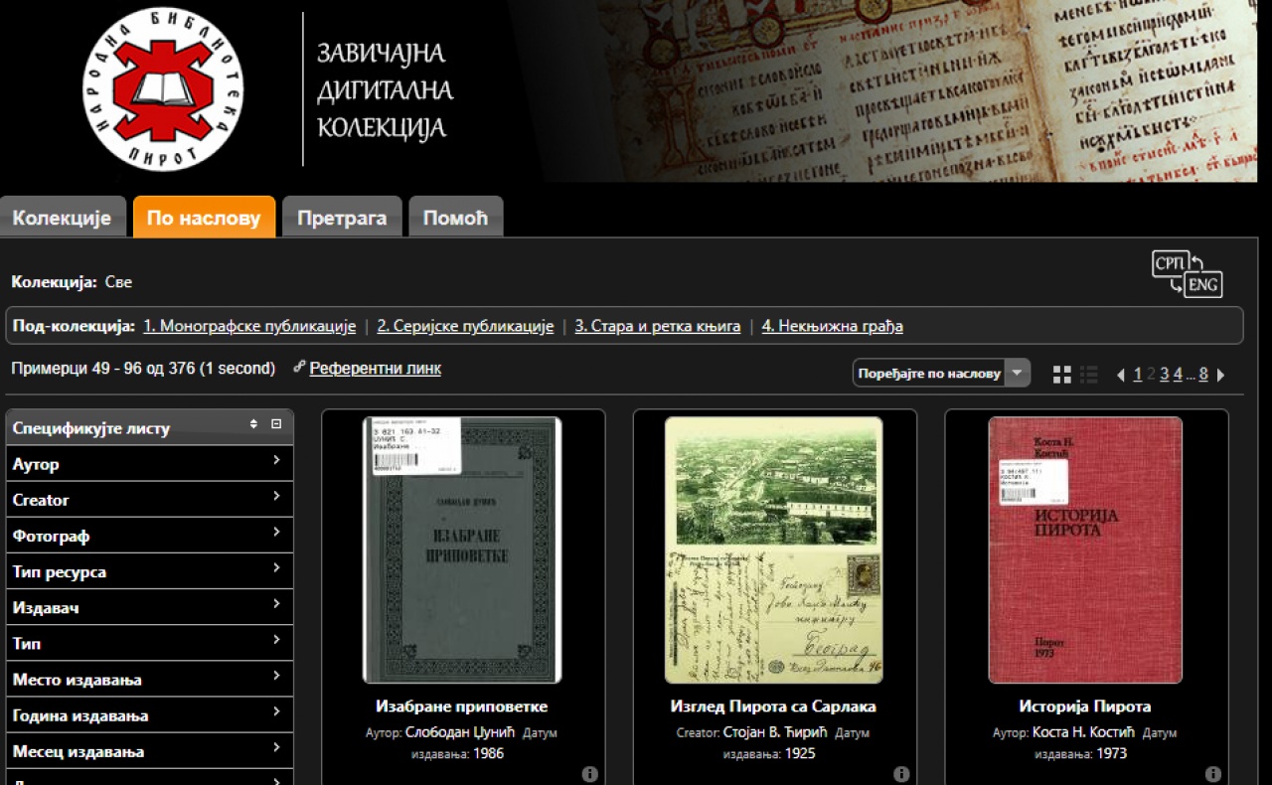Open info icon for Историја Пирота
This screenshot has width=1272, height=785.
click(x=1212, y=774)
